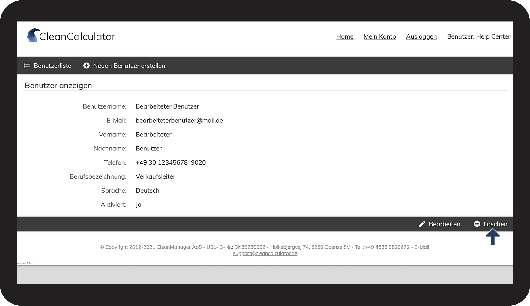Viewport: 530px width, 306px height.
Task: Open the Home link
Action: tap(345, 36)
